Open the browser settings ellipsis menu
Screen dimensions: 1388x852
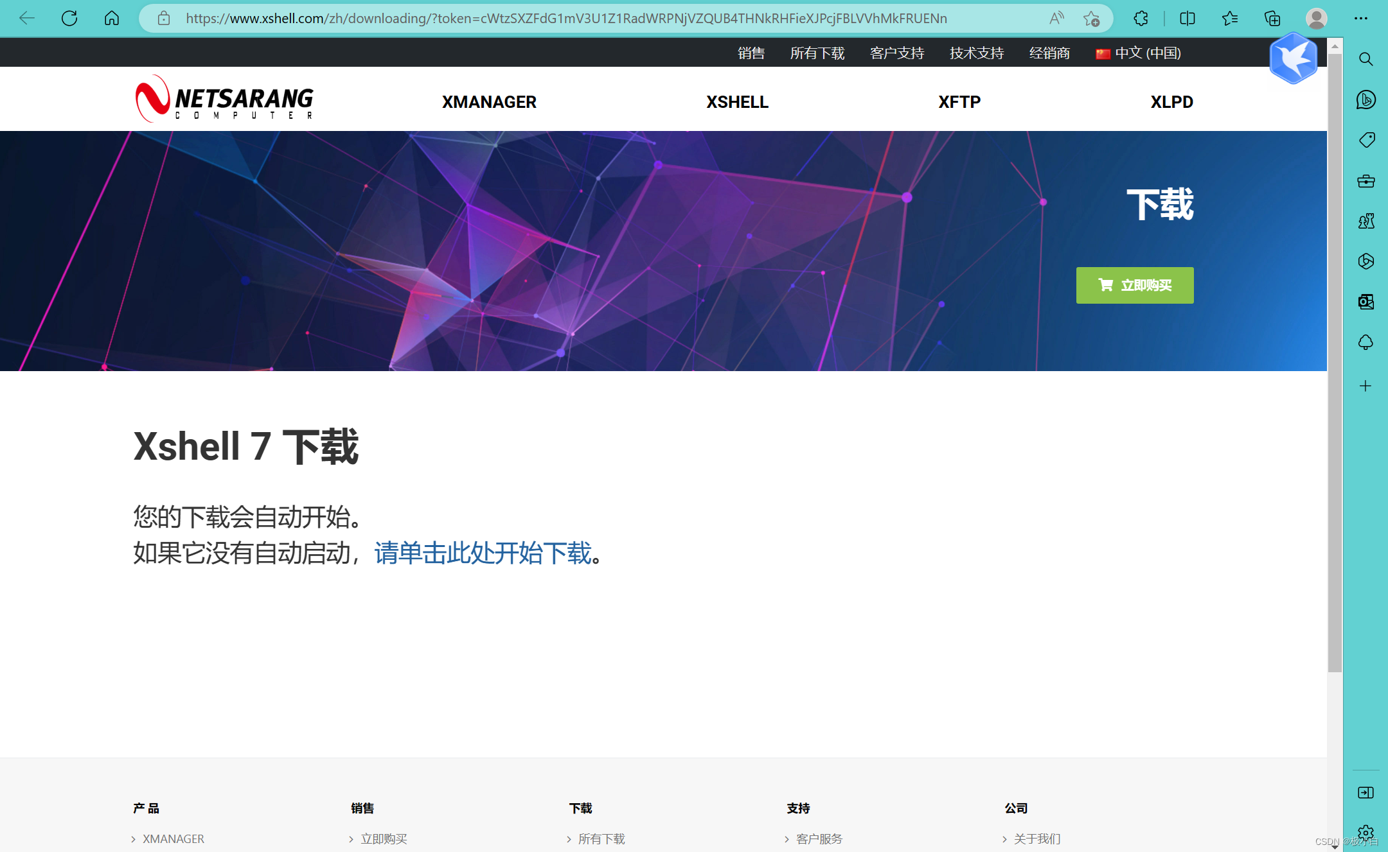(x=1360, y=18)
